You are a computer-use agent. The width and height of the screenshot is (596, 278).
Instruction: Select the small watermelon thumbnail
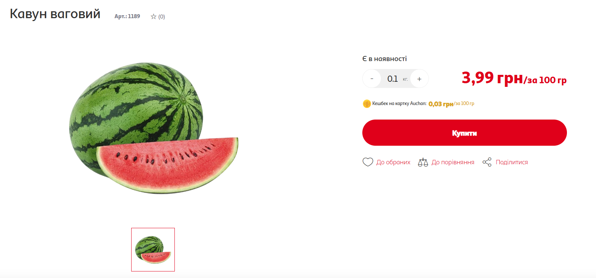(x=153, y=250)
